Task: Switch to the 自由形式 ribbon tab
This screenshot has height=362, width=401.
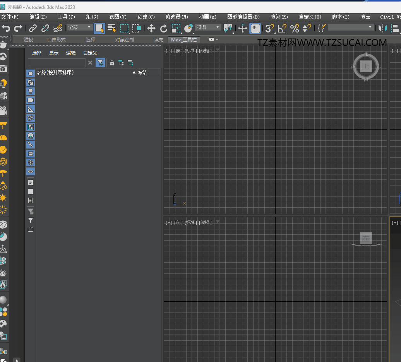Action: 57,39
